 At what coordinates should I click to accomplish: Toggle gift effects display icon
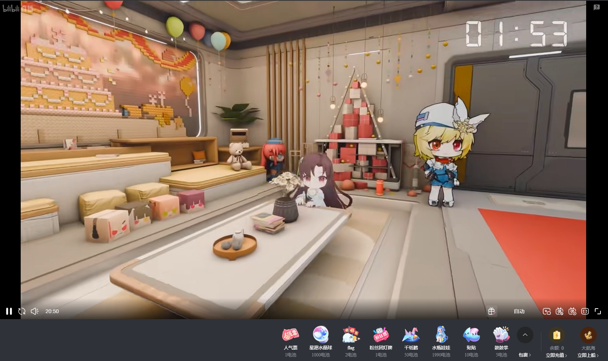click(491, 311)
